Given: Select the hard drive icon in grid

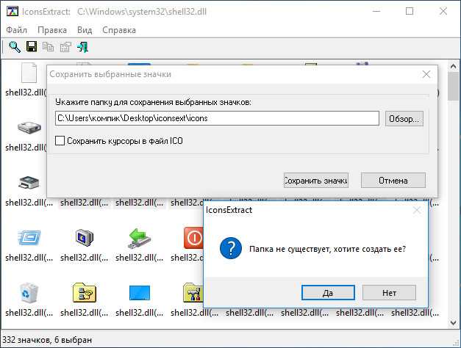Looking at the screenshot, I should click(29, 128).
